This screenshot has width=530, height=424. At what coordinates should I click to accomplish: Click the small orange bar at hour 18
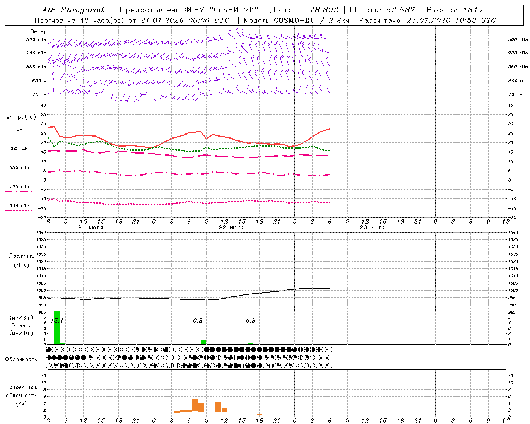coord(259,414)
